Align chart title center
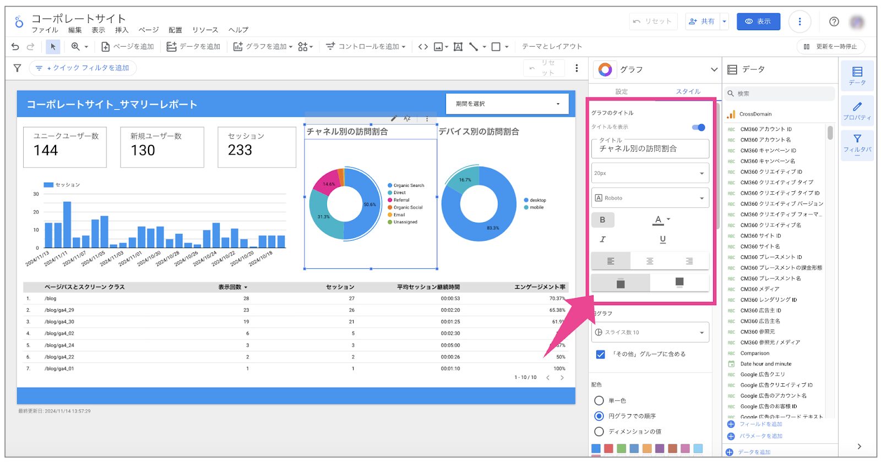The image size is (881, 463). click(650, 261)
